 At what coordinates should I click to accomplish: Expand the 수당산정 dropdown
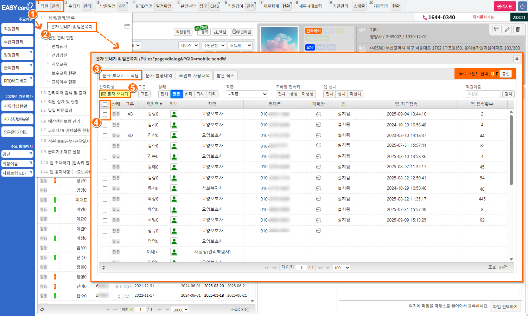[214, 45]
